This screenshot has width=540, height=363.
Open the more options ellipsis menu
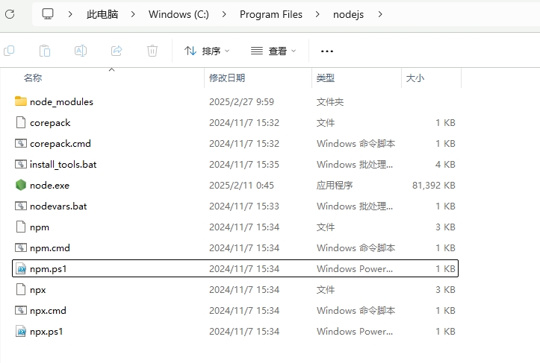pos(327,51)
